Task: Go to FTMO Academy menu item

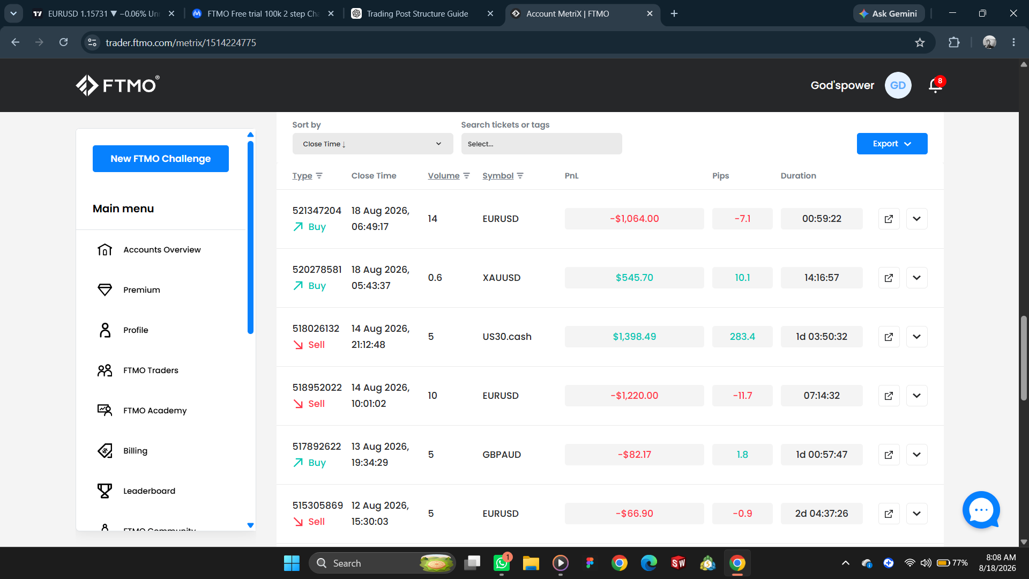Action: [155, 411]
